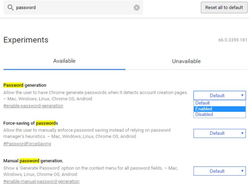Switch to the Available tab
Screen dimensions: 249x186
[64, 61]
